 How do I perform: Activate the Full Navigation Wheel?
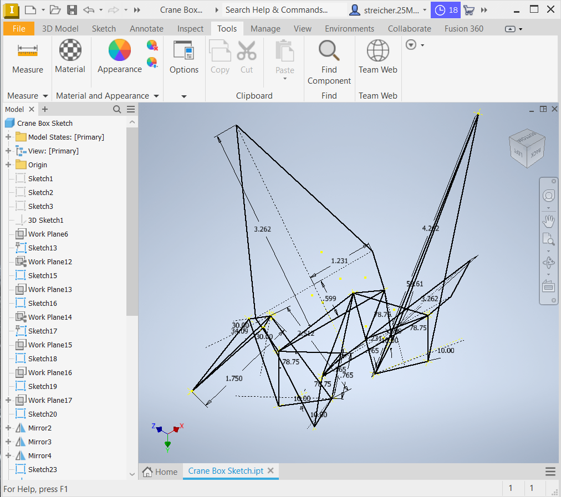548,196
